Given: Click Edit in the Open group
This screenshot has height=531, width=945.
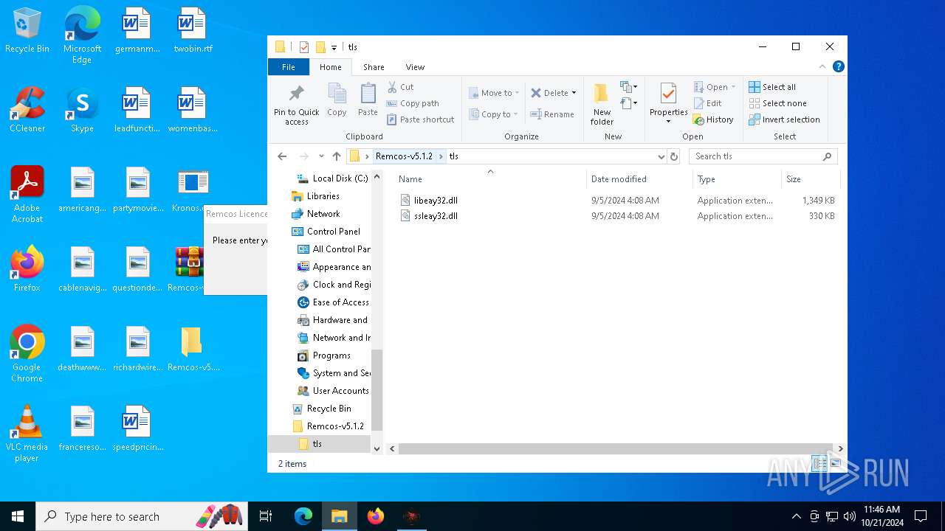Looking at the screenshot, I should (x=707, y=103).
